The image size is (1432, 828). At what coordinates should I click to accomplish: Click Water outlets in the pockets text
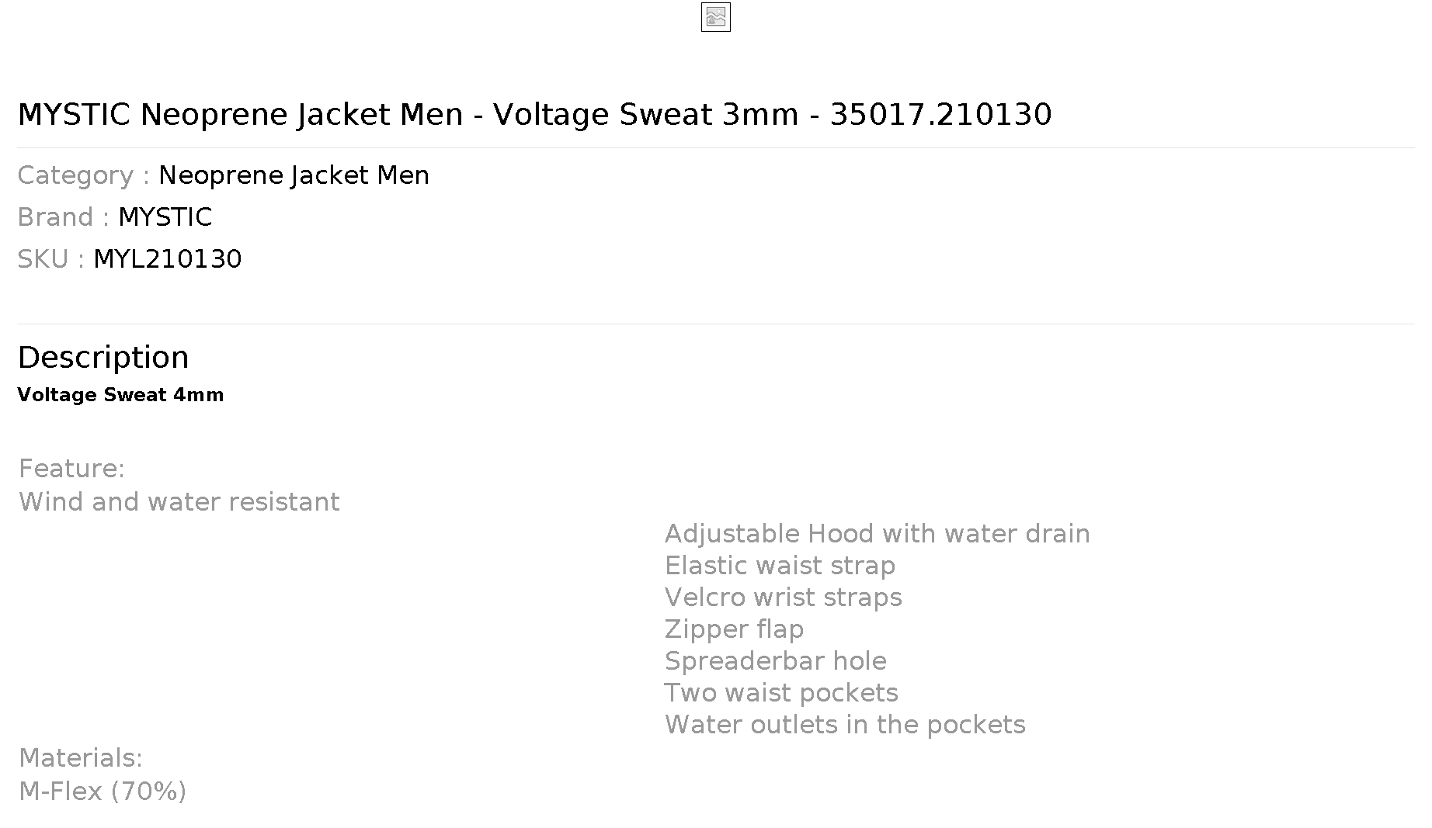point(845,725)
